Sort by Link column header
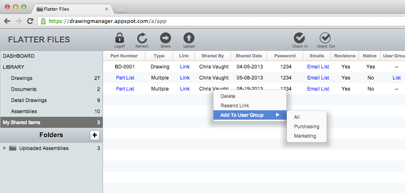Viewport: 405px width, 193px height. [184, 56]
